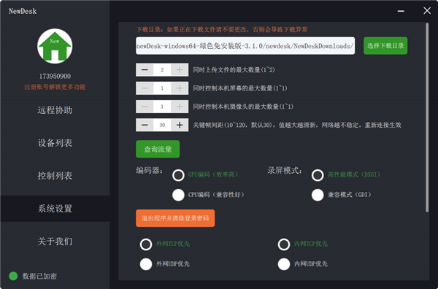Click the device ID 173950900
438x289 pixels.
tap(55, 76)
